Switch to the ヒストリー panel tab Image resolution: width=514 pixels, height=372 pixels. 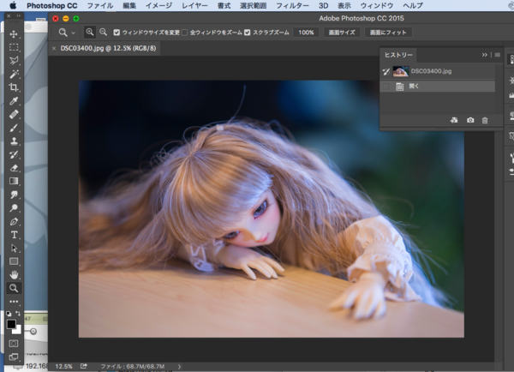click(398, 55)
